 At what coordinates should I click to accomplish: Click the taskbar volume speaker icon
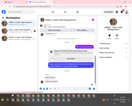[x=114, y=104]
